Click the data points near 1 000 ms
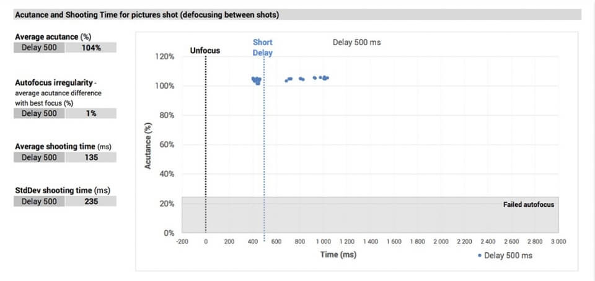595x281 pixels. pyautogui.click(x=321, y=78)
